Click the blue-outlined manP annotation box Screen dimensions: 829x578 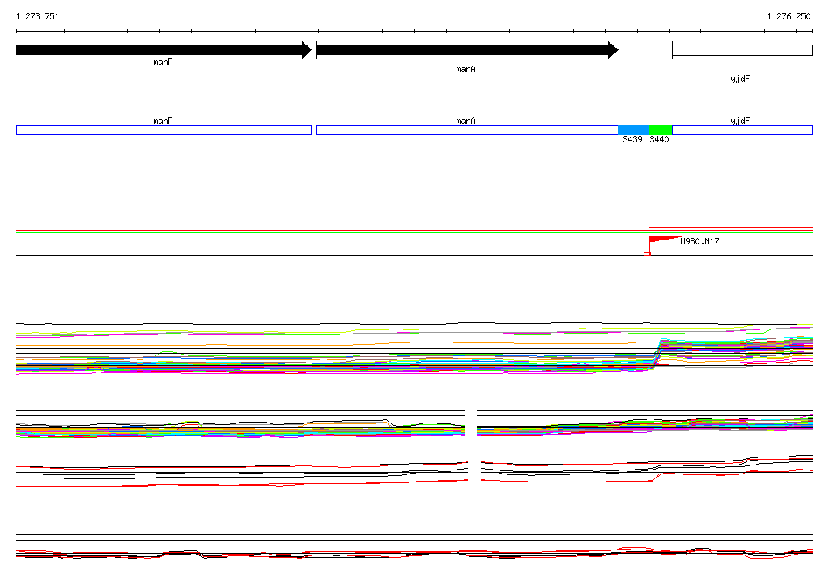(x=164, y=130)
